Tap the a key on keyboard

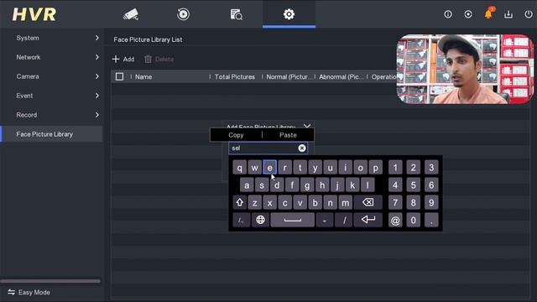click(x=247, y=185)
